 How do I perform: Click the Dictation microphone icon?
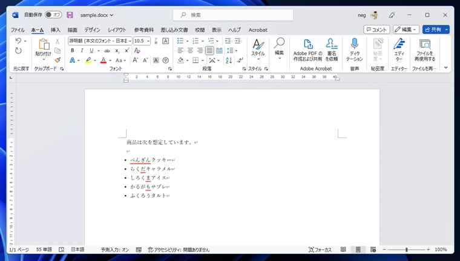(x=355, y=43)
